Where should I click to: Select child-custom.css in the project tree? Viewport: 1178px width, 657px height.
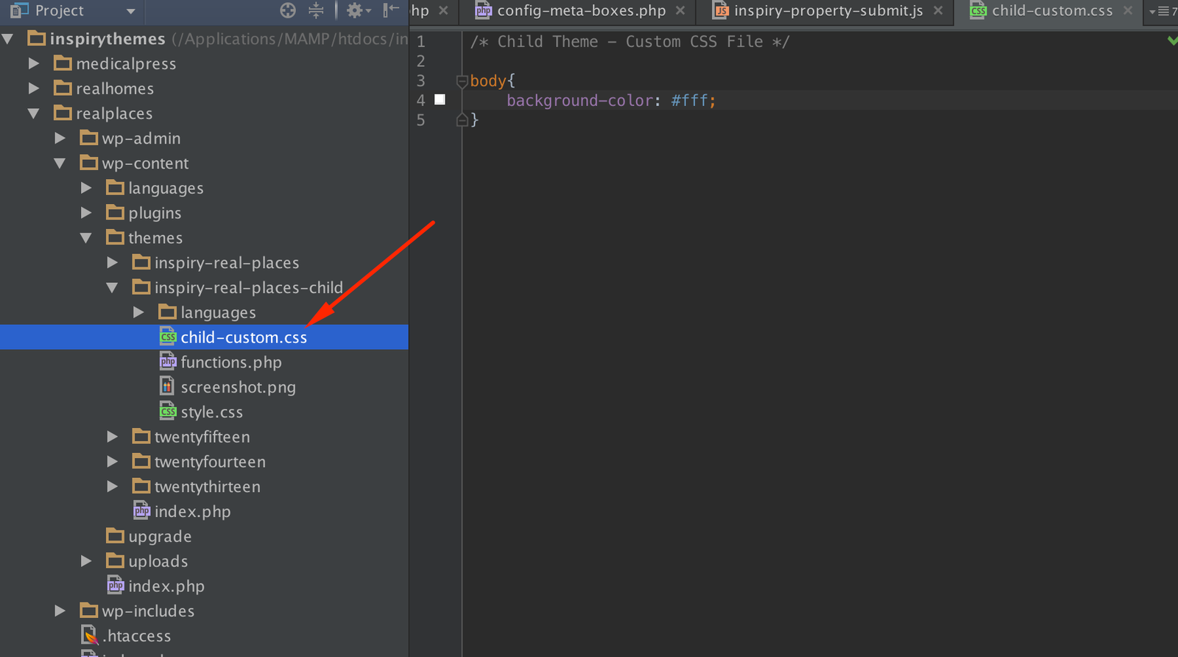coord(204,337)
